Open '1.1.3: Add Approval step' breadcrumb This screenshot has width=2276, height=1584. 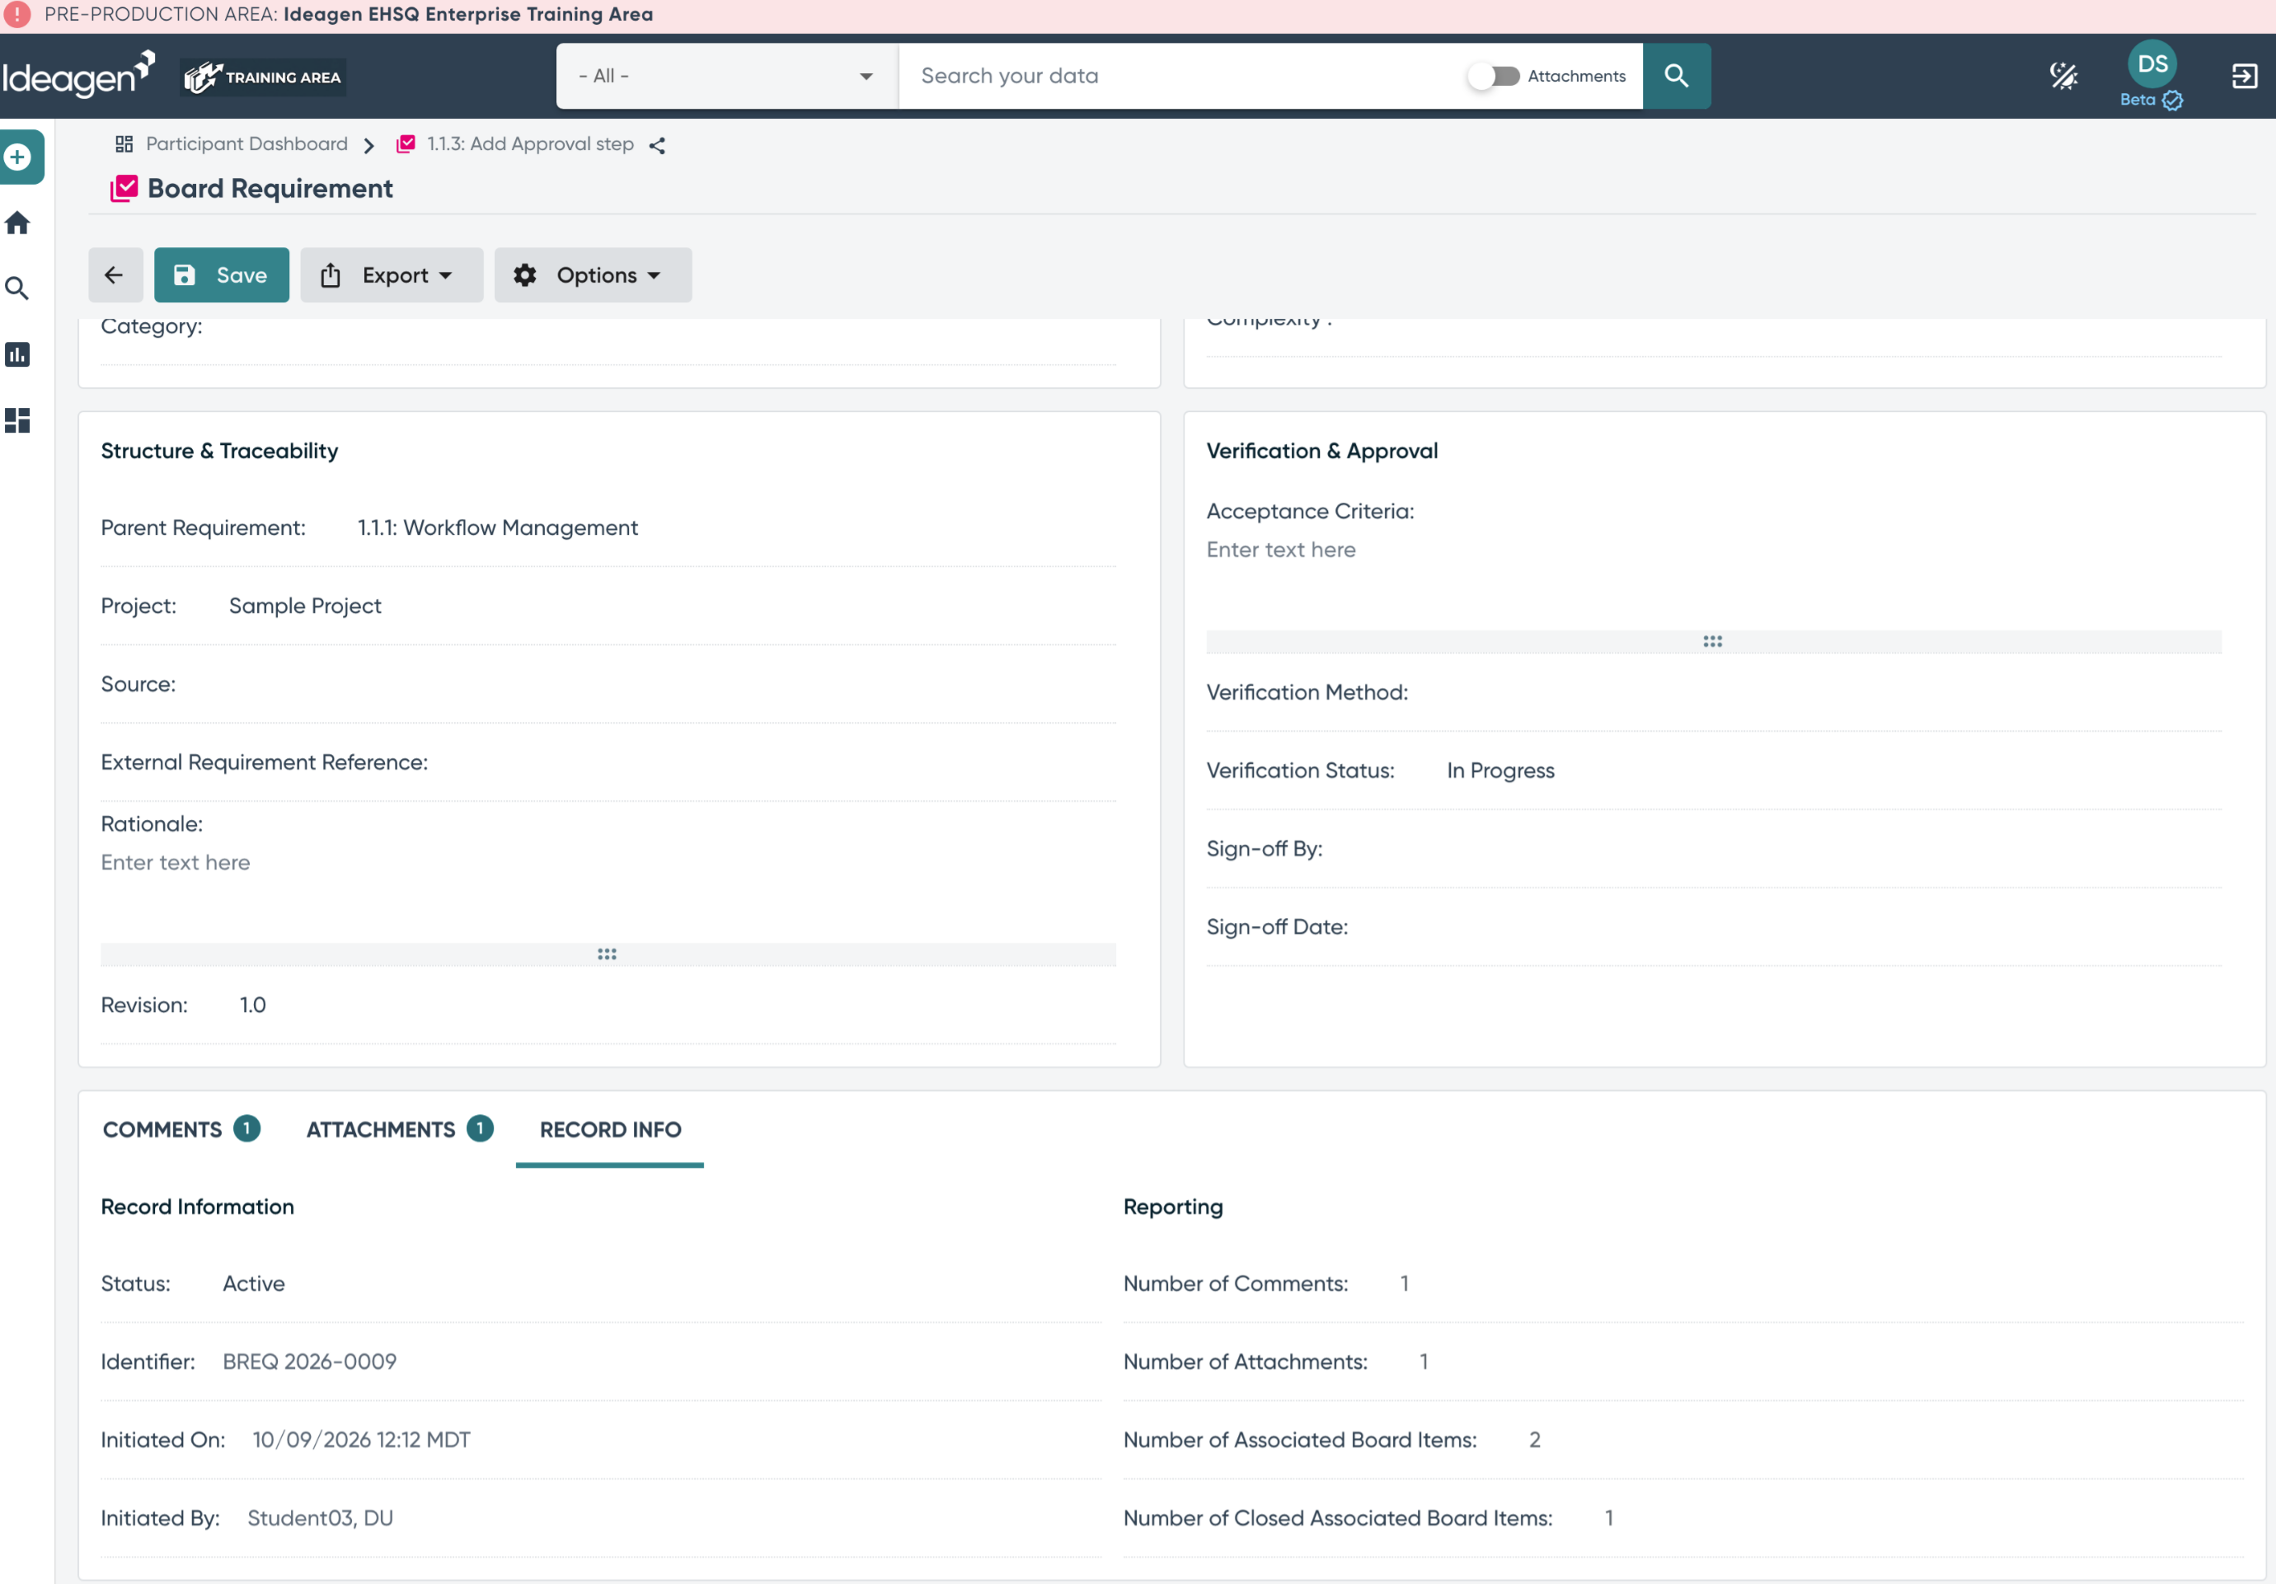pos(530,145)
